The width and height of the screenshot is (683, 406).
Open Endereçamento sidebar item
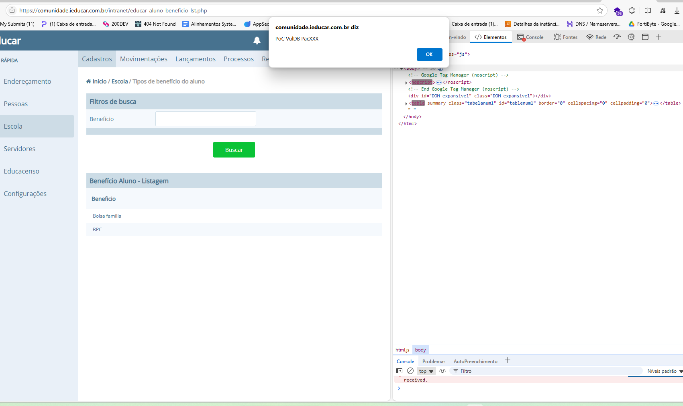[x=37, y=81]
